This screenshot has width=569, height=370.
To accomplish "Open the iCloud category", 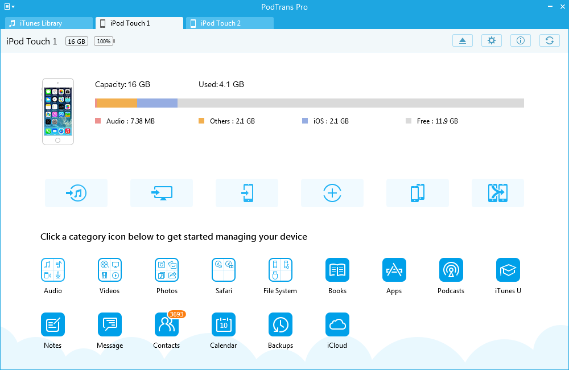I will click(337, 324).
